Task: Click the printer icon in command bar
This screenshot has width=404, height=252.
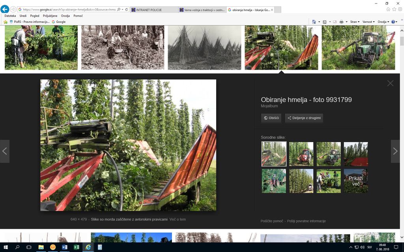Action: pyautogui.click(x=341, y=22)
